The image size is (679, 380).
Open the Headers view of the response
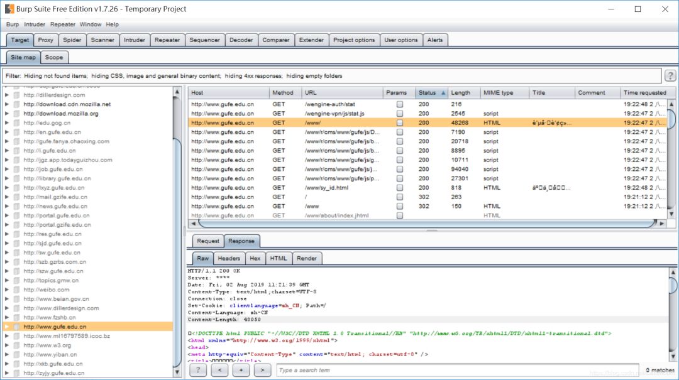click(x=229, y=258)
